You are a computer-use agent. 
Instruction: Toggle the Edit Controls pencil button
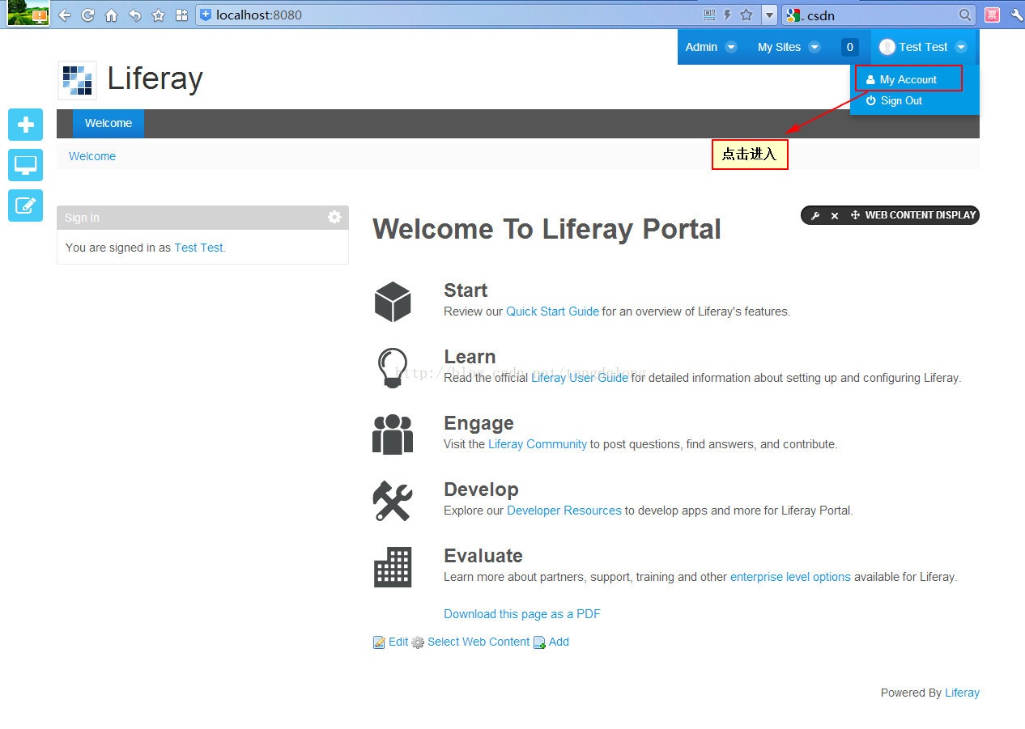(25, 205)
